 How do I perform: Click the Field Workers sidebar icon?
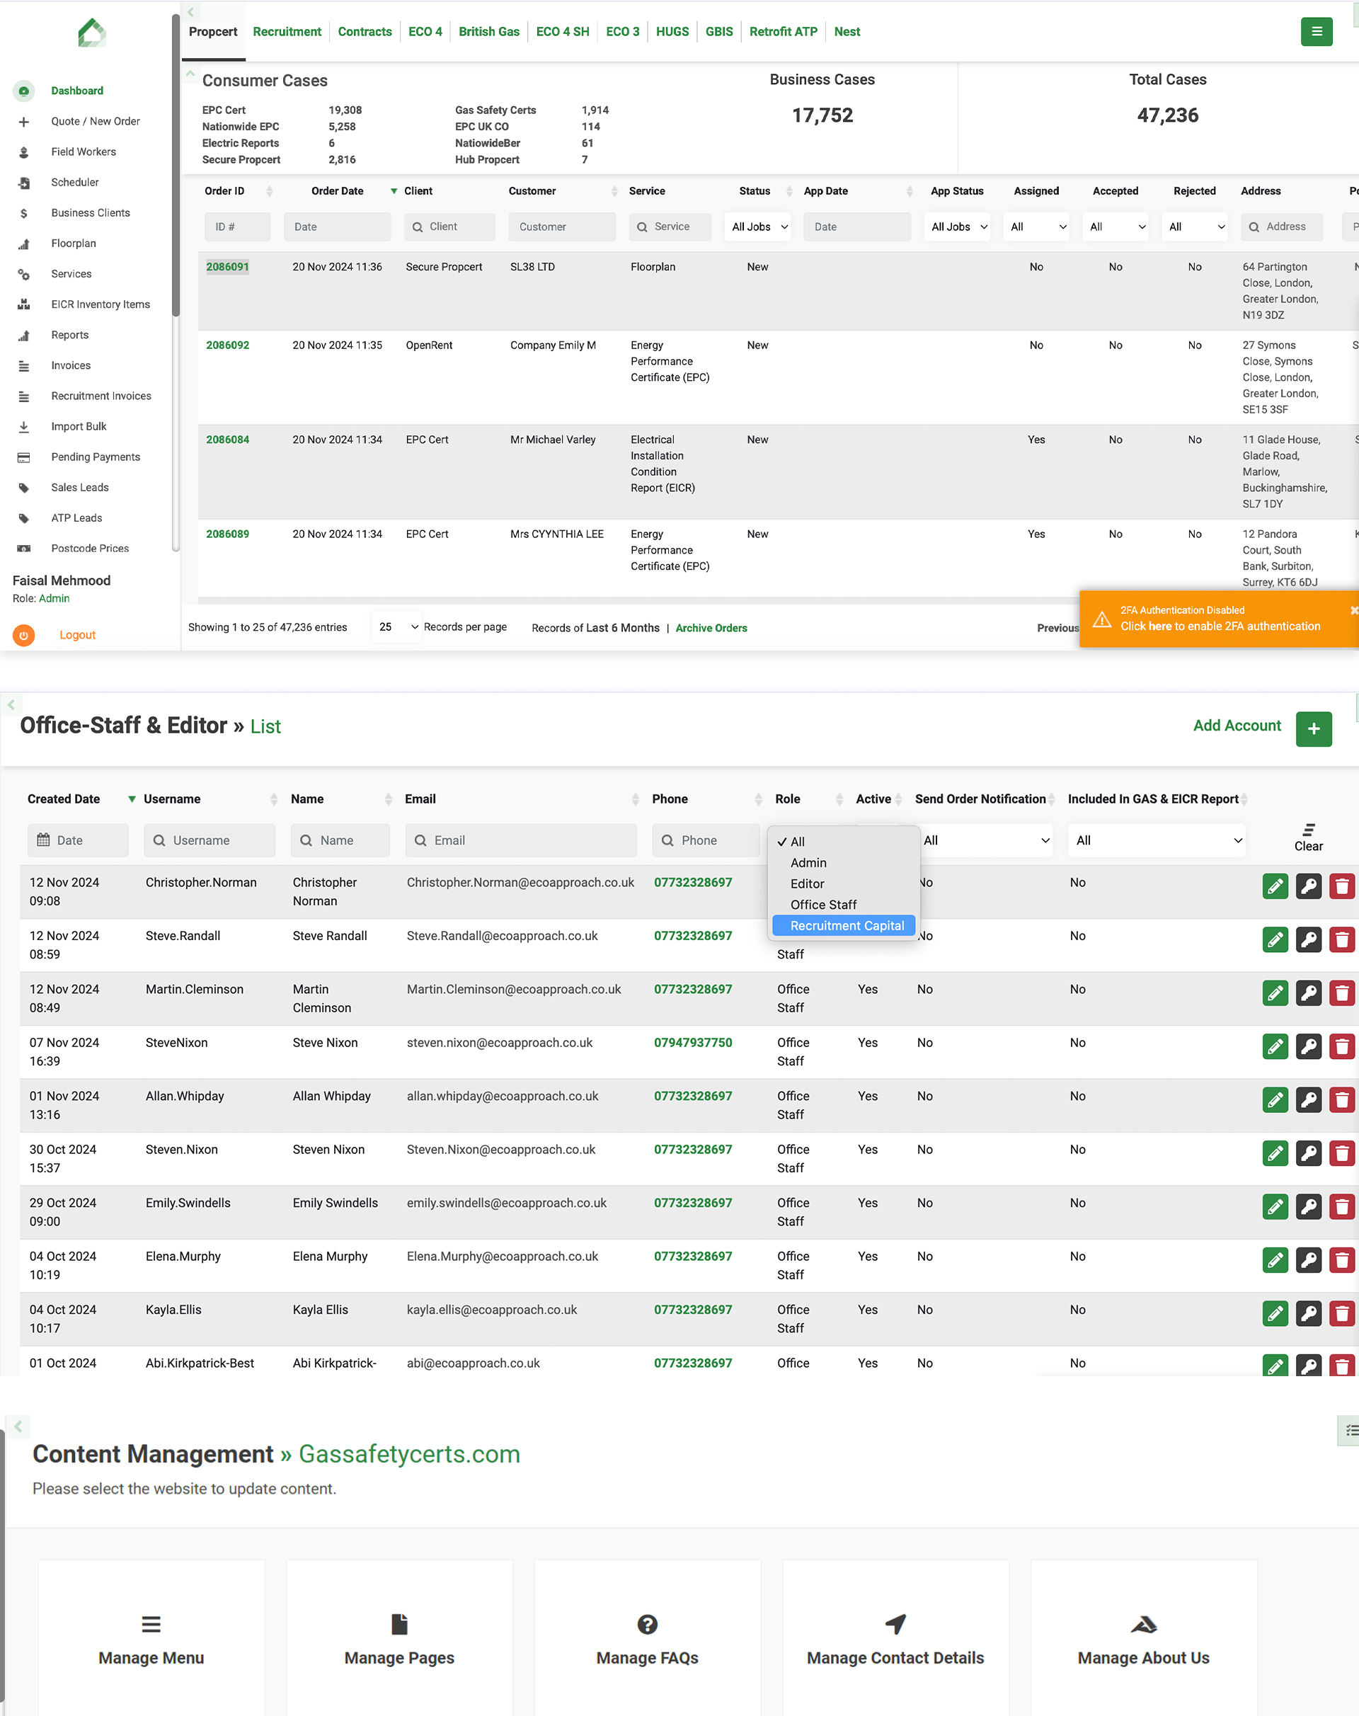coord(24,152)
